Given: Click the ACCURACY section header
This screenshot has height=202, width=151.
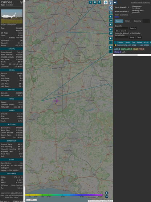Looking at the screenshot, I should (x=12, y=174).
